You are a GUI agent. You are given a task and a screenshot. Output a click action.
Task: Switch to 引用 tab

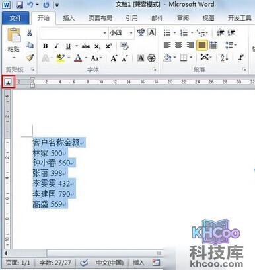(x=131, y=18)
